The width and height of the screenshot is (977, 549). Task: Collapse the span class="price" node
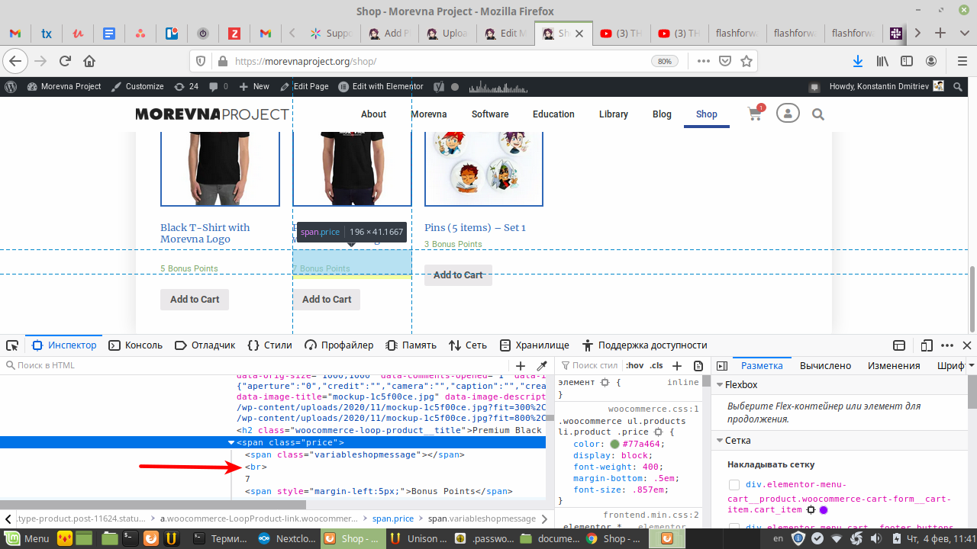(231, 443)
